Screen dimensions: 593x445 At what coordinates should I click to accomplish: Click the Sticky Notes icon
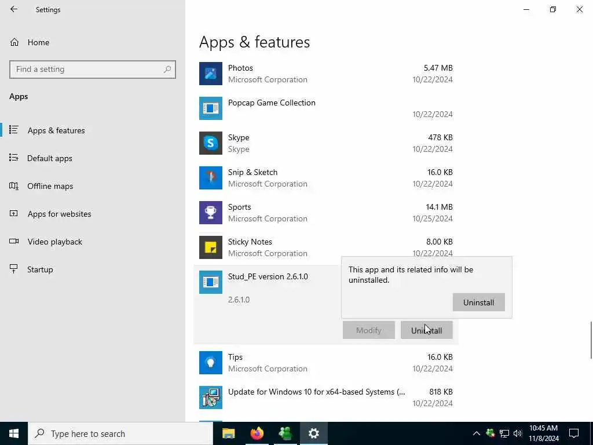[x=211, y=247]
